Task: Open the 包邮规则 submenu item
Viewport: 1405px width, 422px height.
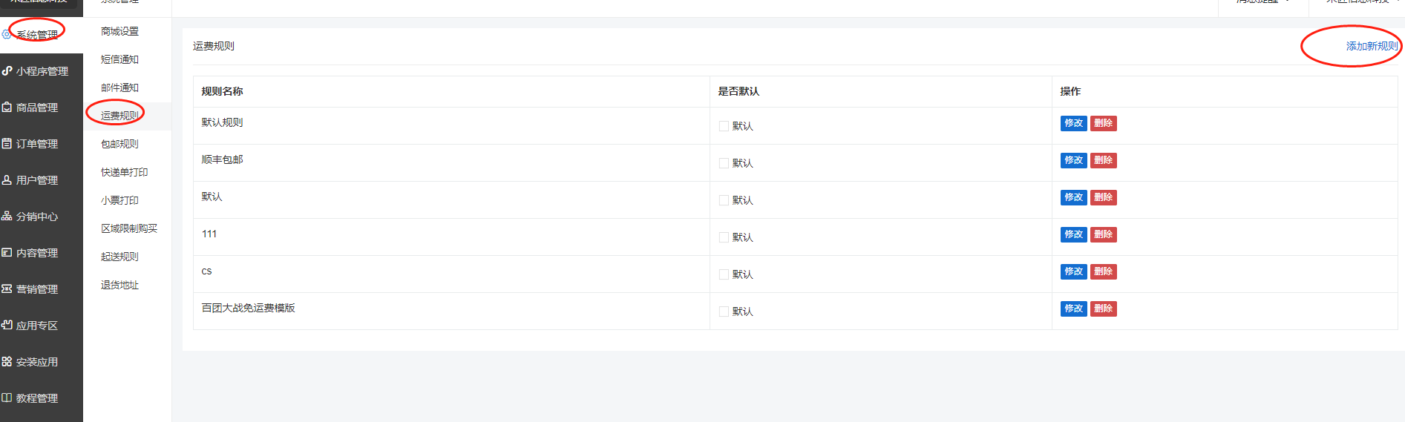Action: pos(119,144)
